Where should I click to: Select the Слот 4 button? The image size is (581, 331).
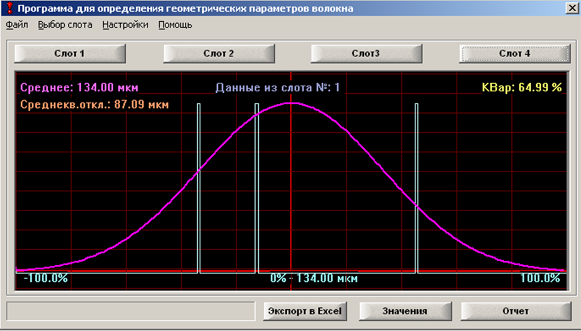tap(514, 53)
